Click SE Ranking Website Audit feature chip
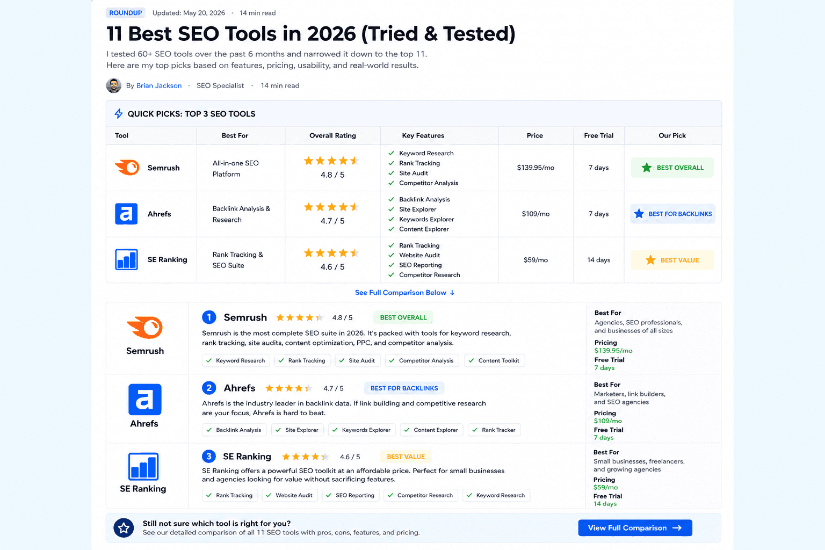This screenshot has width=825, height=550. coord(290,495)
